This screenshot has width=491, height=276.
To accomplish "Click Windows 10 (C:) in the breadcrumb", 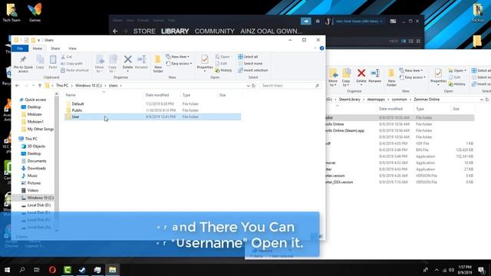I will coord(89,85).
